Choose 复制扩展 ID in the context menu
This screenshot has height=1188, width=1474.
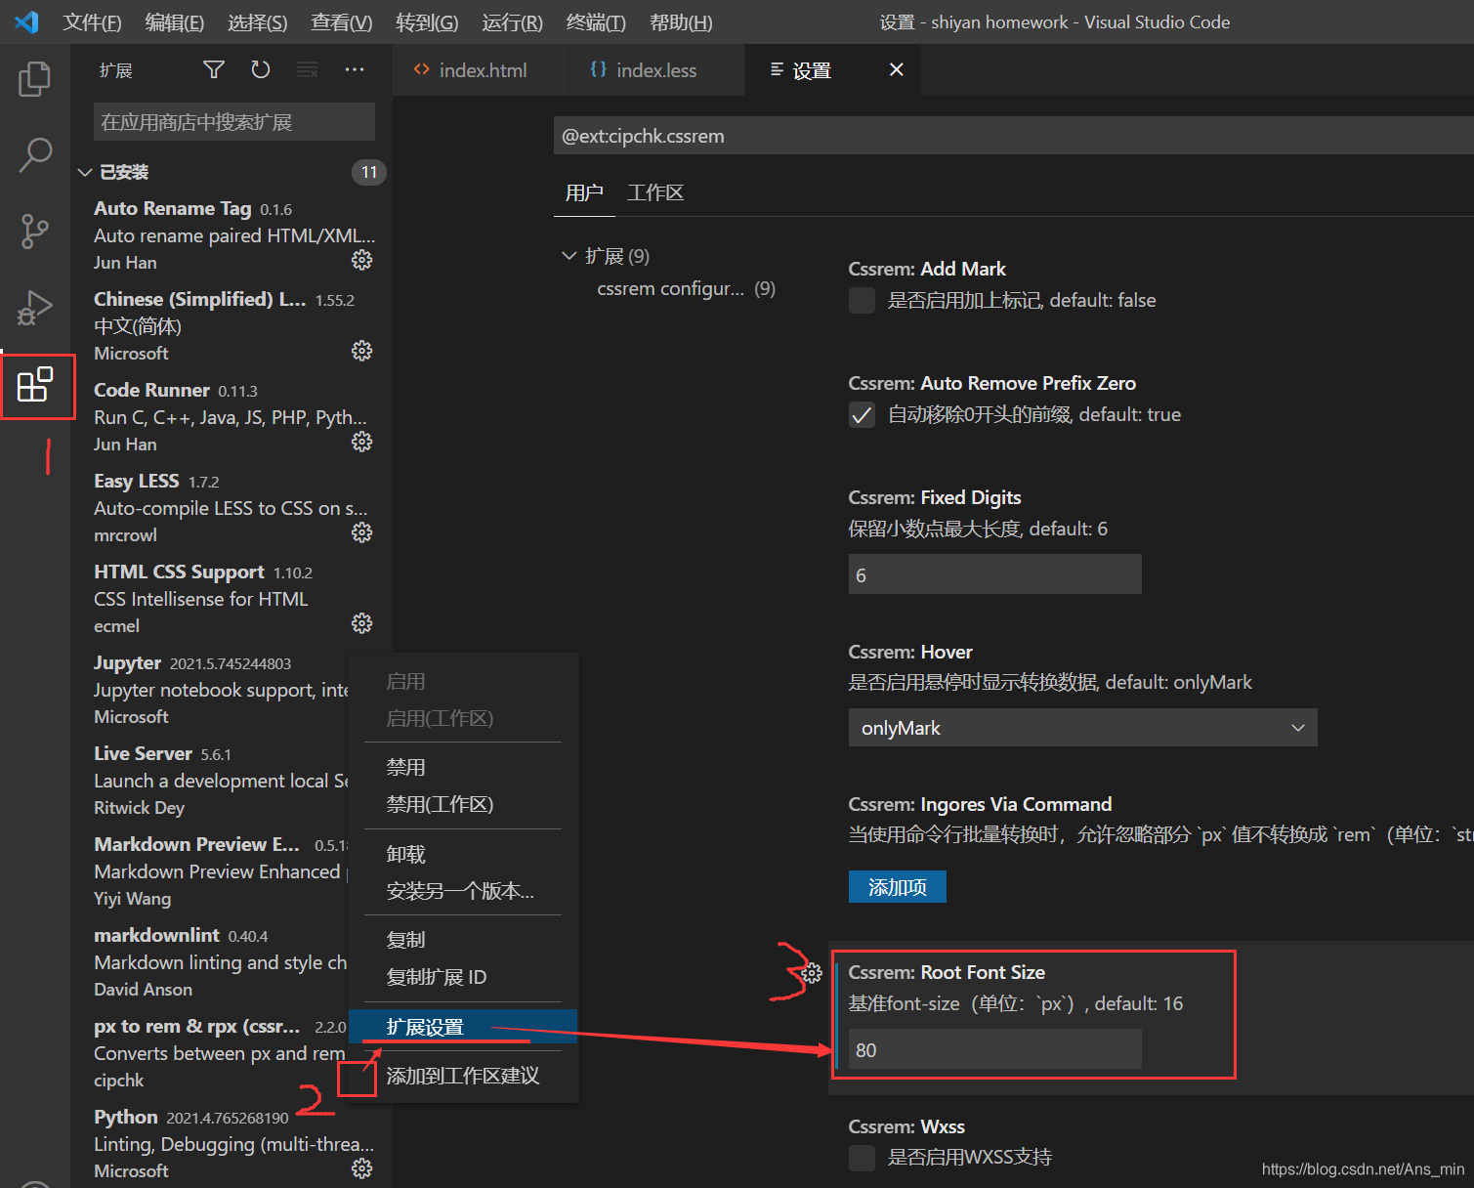463,977
